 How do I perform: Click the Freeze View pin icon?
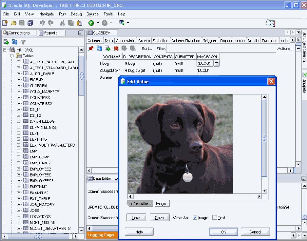click(x=91, y=48)
